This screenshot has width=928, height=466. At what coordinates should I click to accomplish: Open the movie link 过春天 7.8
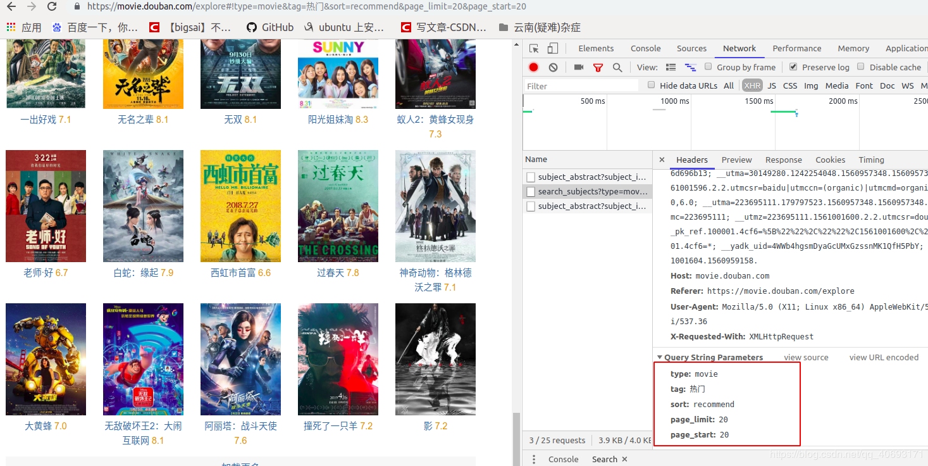(x=338, y=272)
